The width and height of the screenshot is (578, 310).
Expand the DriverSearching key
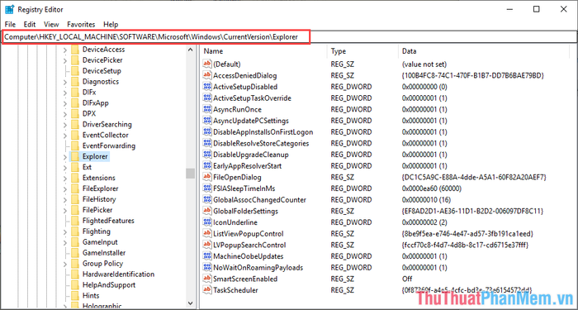pos(65,125)
